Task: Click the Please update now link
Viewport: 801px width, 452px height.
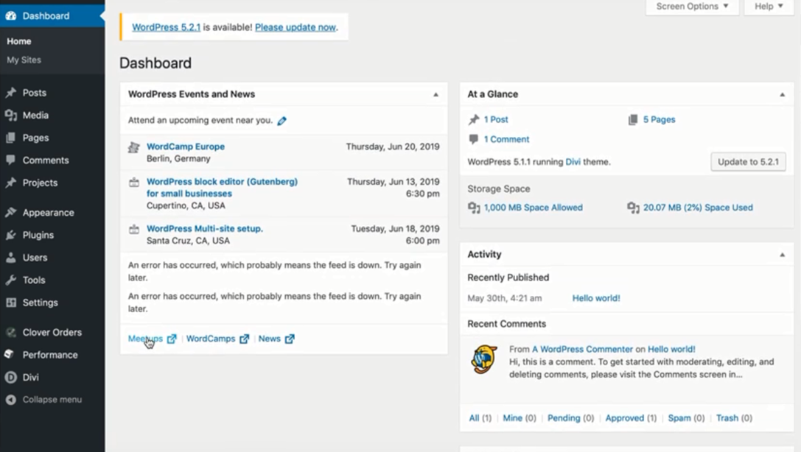Action: pos(295,27)
